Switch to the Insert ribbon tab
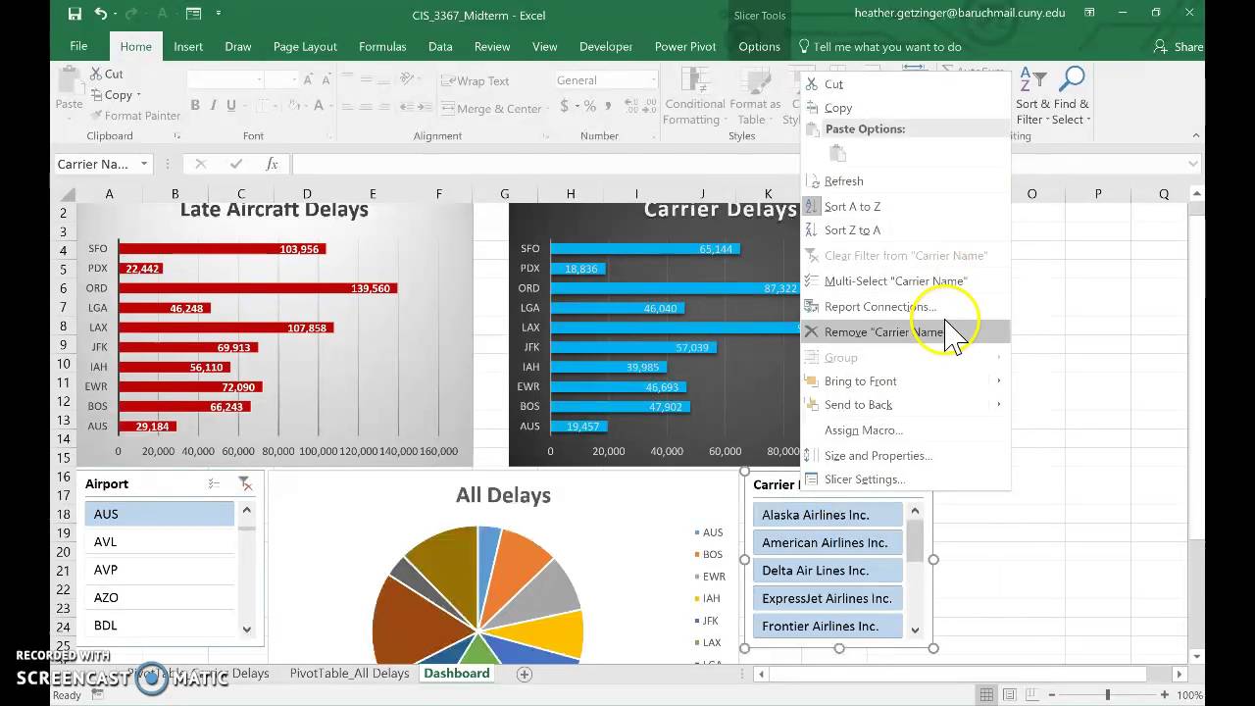 188,46
